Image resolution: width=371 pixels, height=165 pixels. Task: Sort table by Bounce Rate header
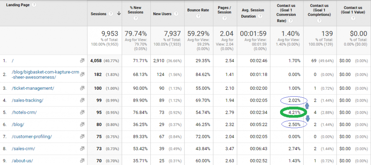[x=199, y=10]
